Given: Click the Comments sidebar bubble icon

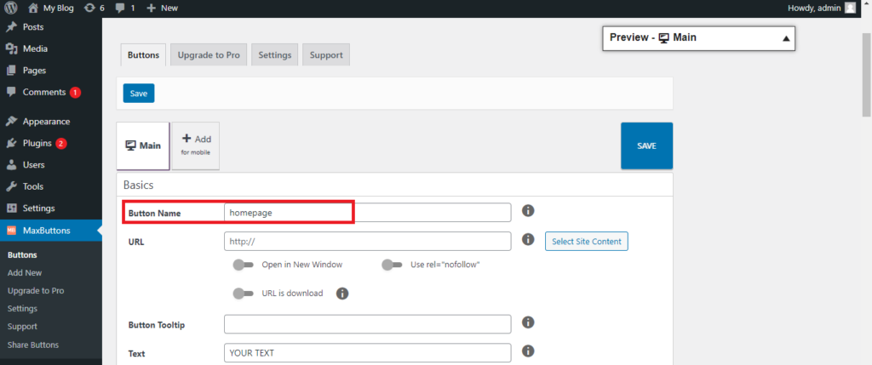Looking at the screenshot, I should [x=11, y=92].
